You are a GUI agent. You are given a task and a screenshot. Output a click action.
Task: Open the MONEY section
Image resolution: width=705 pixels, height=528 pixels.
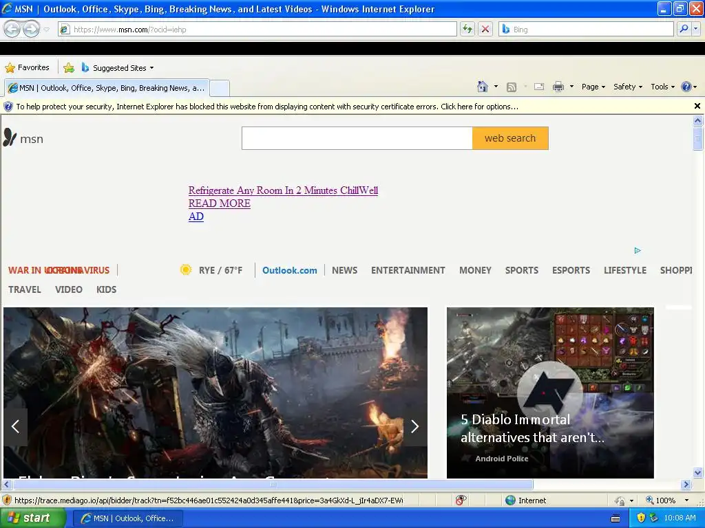(475, 270)
